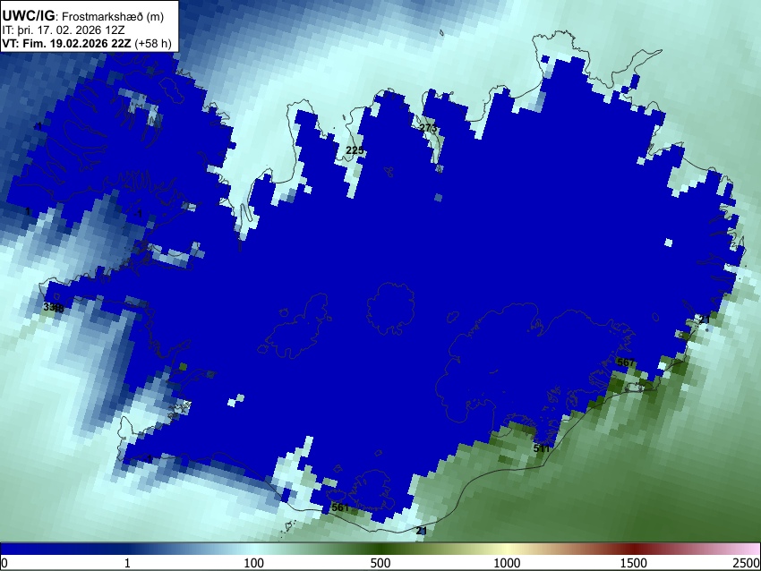
Task: Click the valid time "VT: Fim. 19.02.2026 22Z"
Action: (x=66, y=43)
